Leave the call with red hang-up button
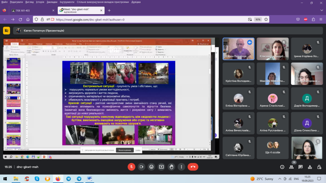Screen dimensions: 326x183 [193, 166]
